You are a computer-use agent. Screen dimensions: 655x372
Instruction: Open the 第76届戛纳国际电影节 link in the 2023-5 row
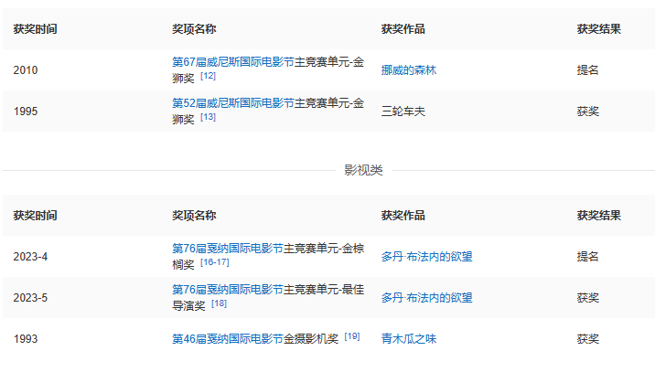point(228,290)
